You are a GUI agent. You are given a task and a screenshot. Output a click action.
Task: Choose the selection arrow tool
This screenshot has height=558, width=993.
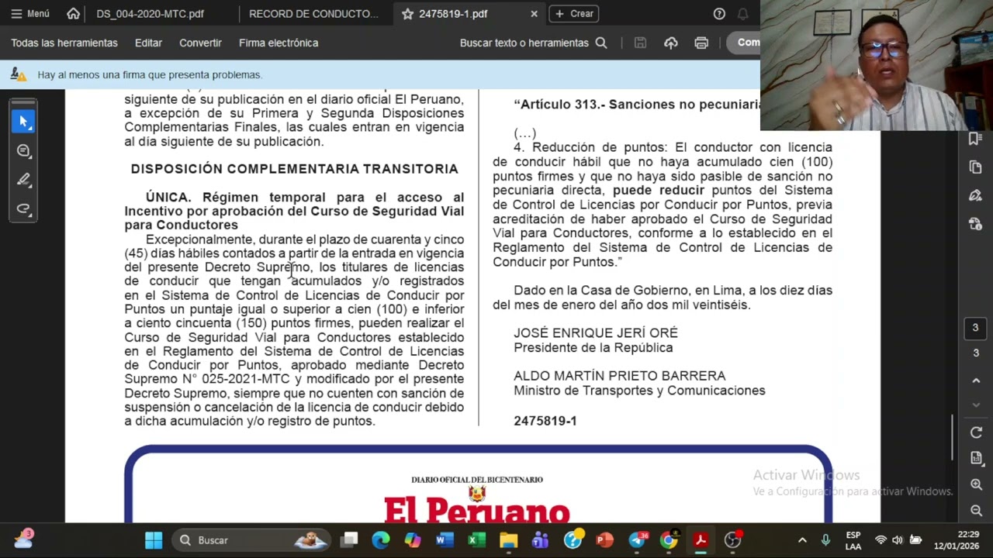pos(23,122)
